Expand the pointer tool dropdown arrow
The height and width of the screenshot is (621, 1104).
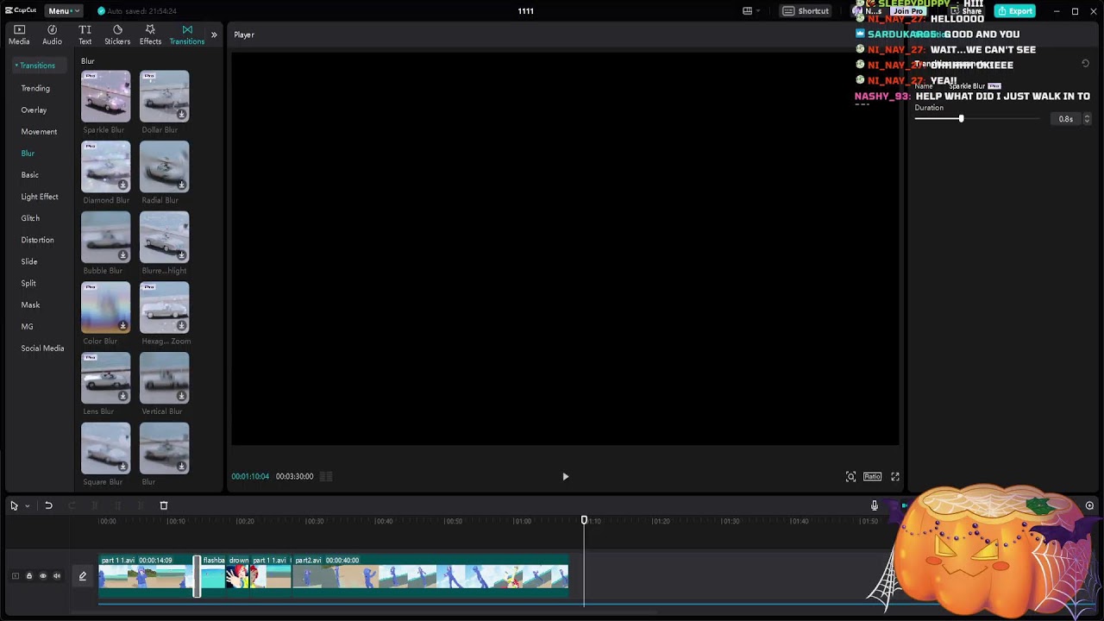click(27, 506)
